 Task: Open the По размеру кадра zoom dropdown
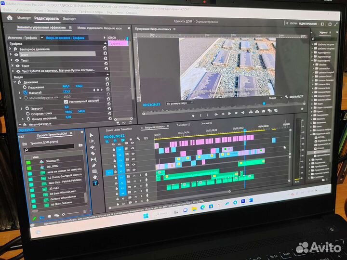[179, 103]
